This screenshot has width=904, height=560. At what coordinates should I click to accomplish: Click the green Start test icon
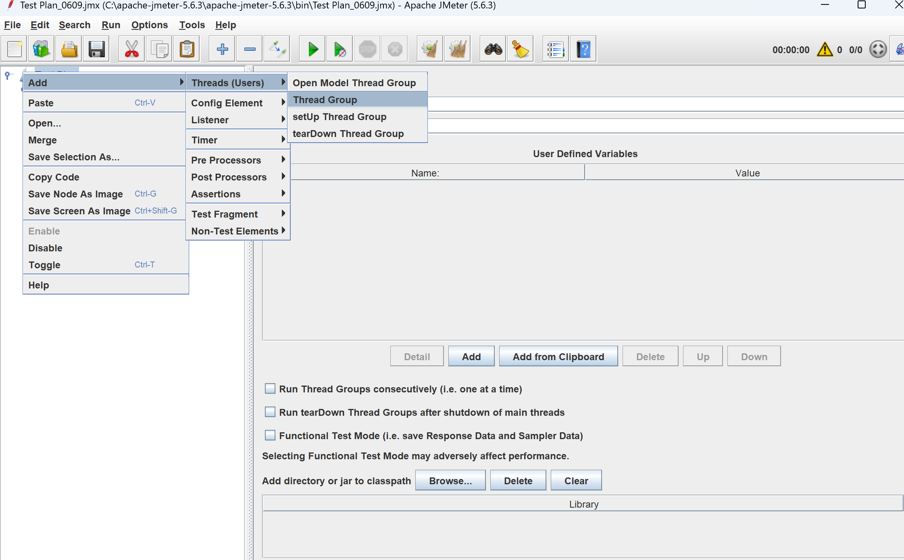pos(312,50)
